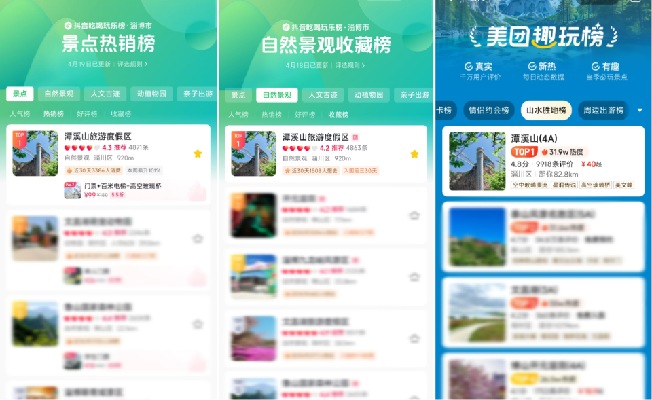Tap the orange TOP1 badge on 潭溪山(4A)

524,151
